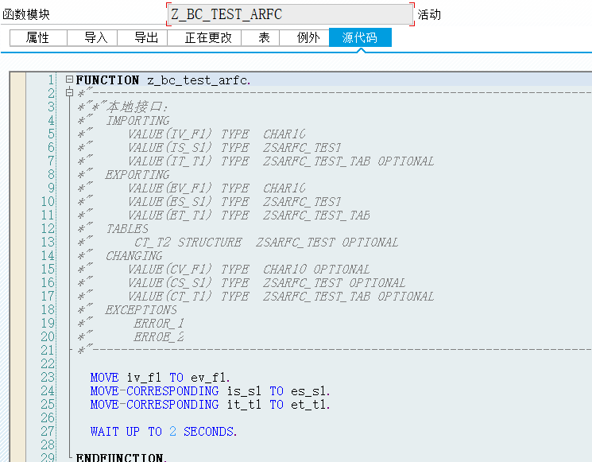This screenshot has height=462, width=592.
Task: Click the 本地接口 comment line
Action: (122, 107)
